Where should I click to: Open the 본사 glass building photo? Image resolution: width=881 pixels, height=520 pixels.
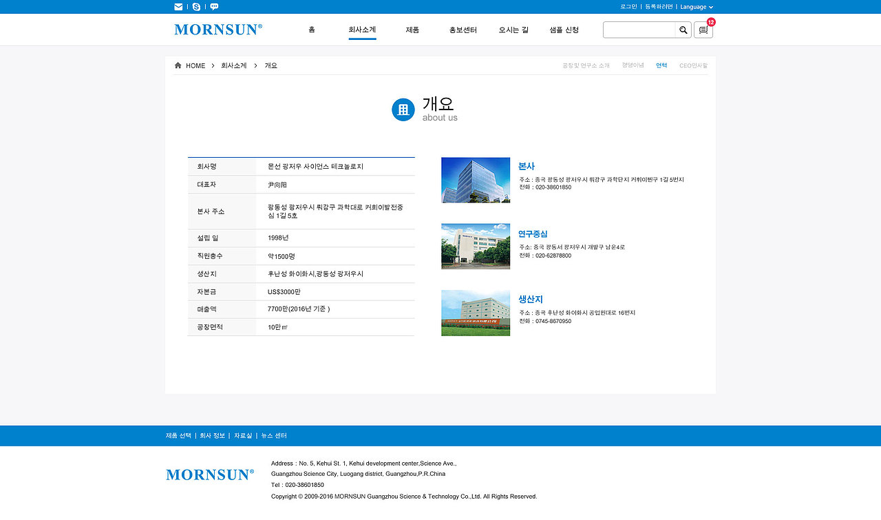[x=476, y=180]
